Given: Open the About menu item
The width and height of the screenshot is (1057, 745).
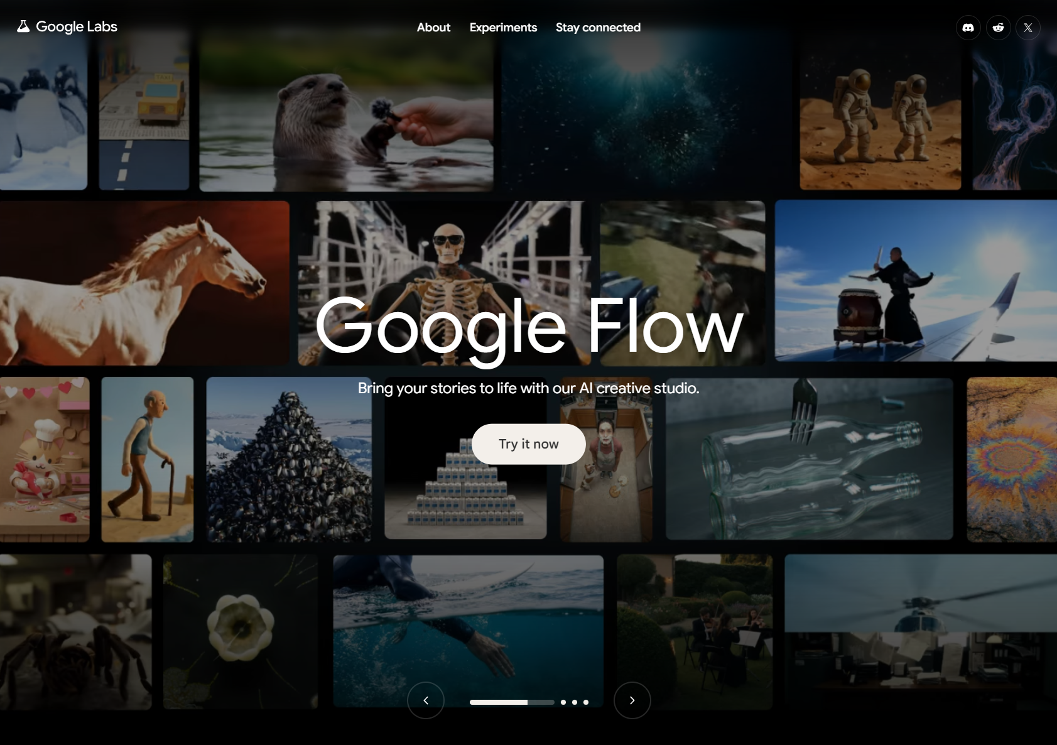Looking at the screenshot, I should [433, 28].
